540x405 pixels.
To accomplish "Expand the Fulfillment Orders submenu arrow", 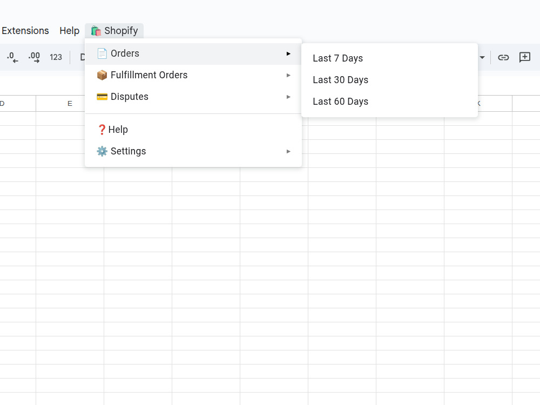I will pyautogui.click(x=288, y=76).
